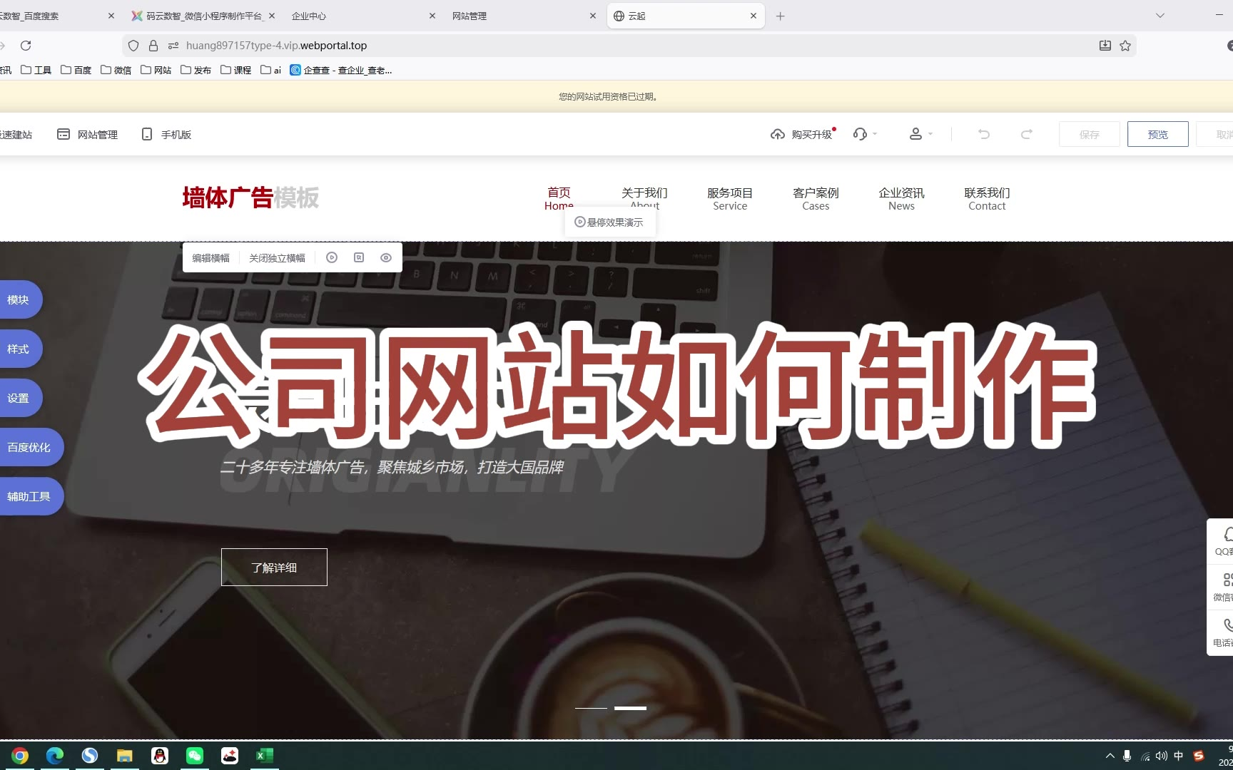This screenshot has height=770, width=1233.
Task: Click the 保存 save button
Action: pos(1090,134)
